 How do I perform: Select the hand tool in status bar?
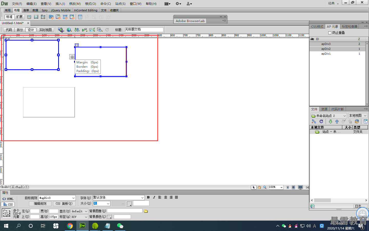(x=259, y=187)
